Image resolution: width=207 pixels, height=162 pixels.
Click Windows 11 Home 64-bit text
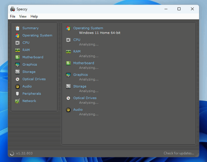100,33
